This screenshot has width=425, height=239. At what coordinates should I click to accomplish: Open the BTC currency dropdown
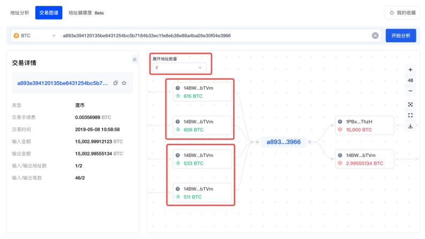pos(35,35)
